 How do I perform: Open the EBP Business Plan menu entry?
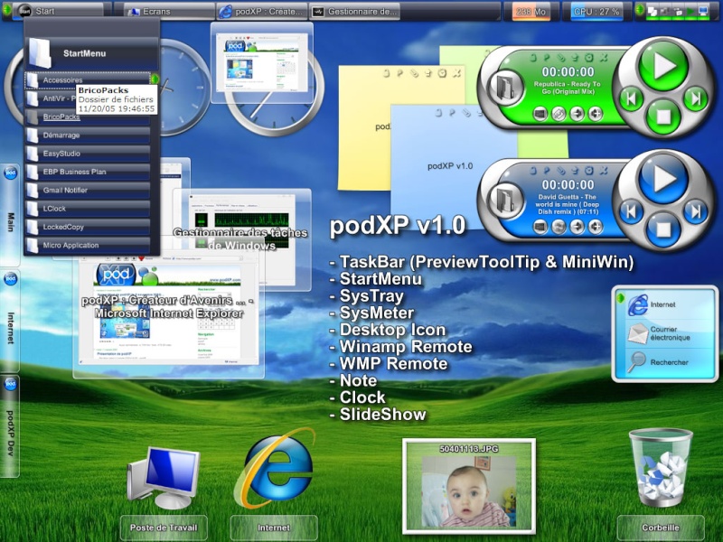pos(88,172)
